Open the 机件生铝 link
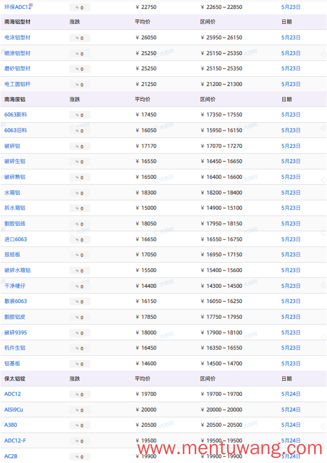The width and height of the screenshot is (327, 463). click(15, 348)
